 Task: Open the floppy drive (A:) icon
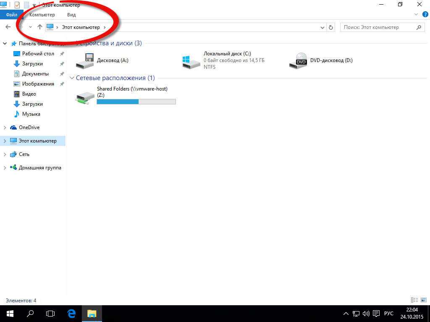click(86, 61)
